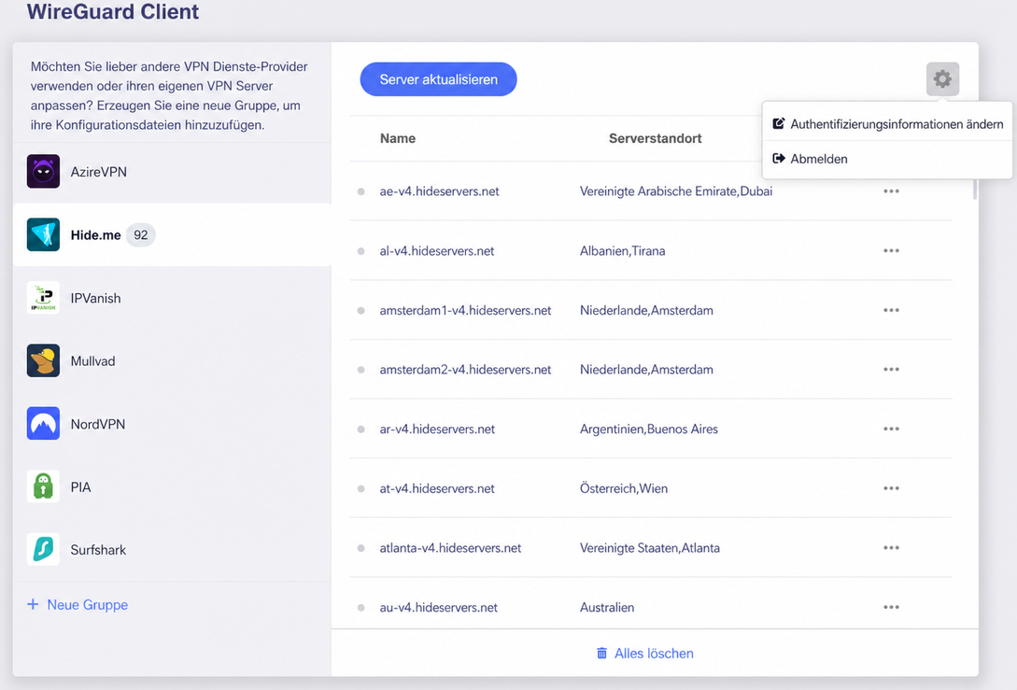The width and height of the screenshot is (1017, 690).
Task: Open the settings gear menu
Action: (x=942, y=79)
